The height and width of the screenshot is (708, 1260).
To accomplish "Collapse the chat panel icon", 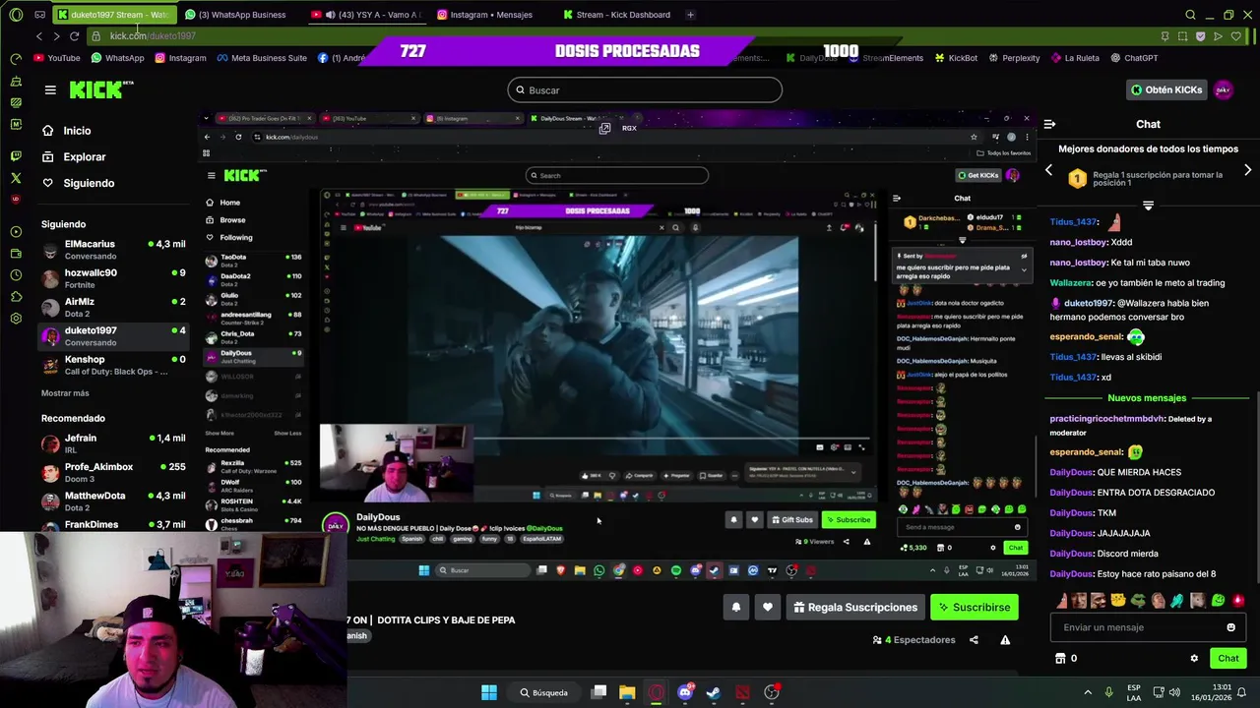I will tap(1049, 124).
